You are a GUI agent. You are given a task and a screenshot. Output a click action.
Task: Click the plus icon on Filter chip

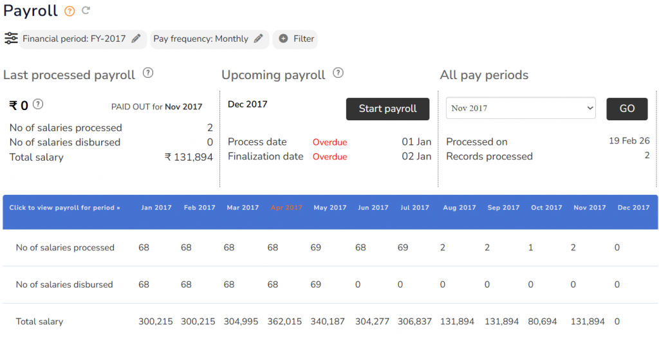click(x=283, y=39)
